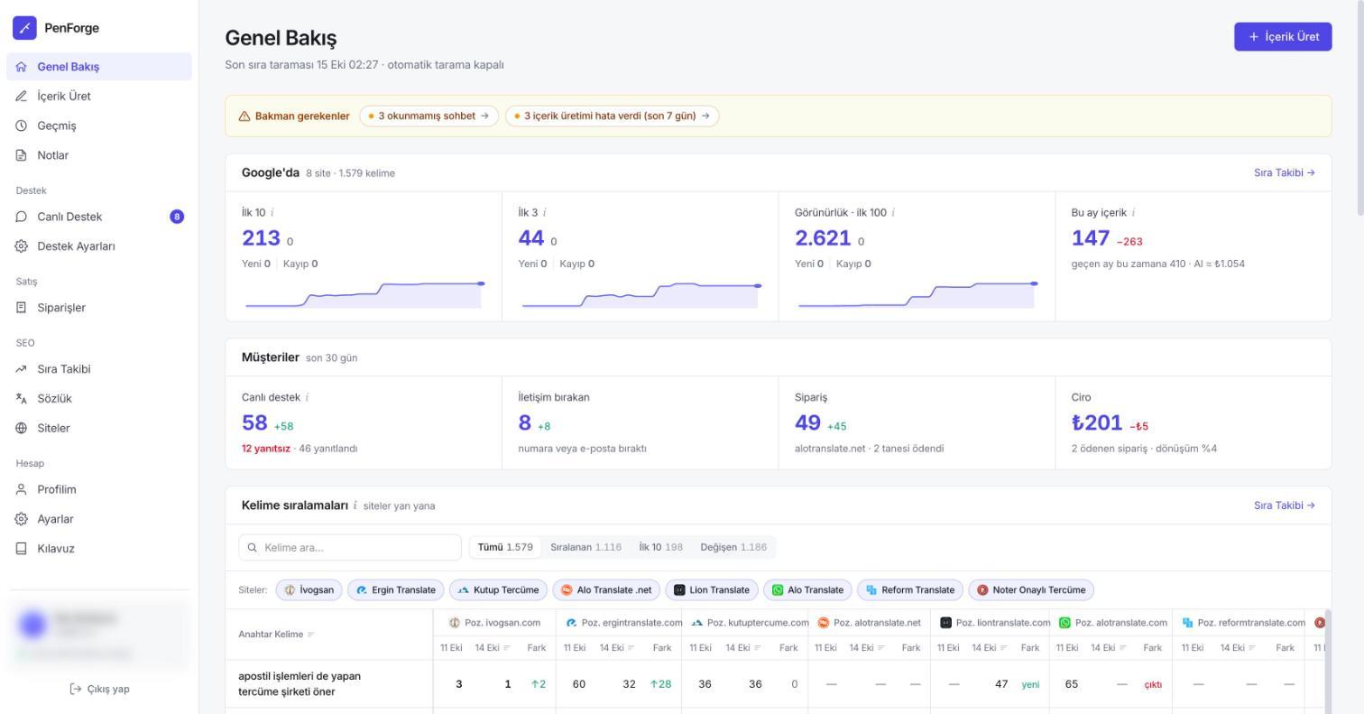1364x714 pixels.
Task: Toggle the Reform Translate site chip
Action: click(x=910, y=590)
